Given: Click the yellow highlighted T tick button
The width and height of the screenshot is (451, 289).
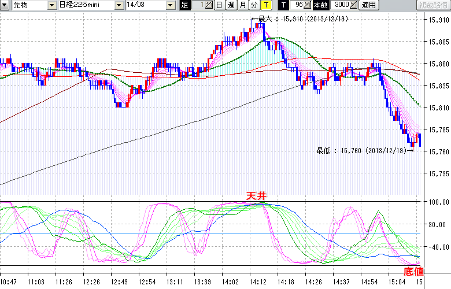Looking at the screenshot, I should [265, 5].
